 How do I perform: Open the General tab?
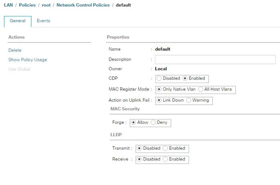(18, 21)
